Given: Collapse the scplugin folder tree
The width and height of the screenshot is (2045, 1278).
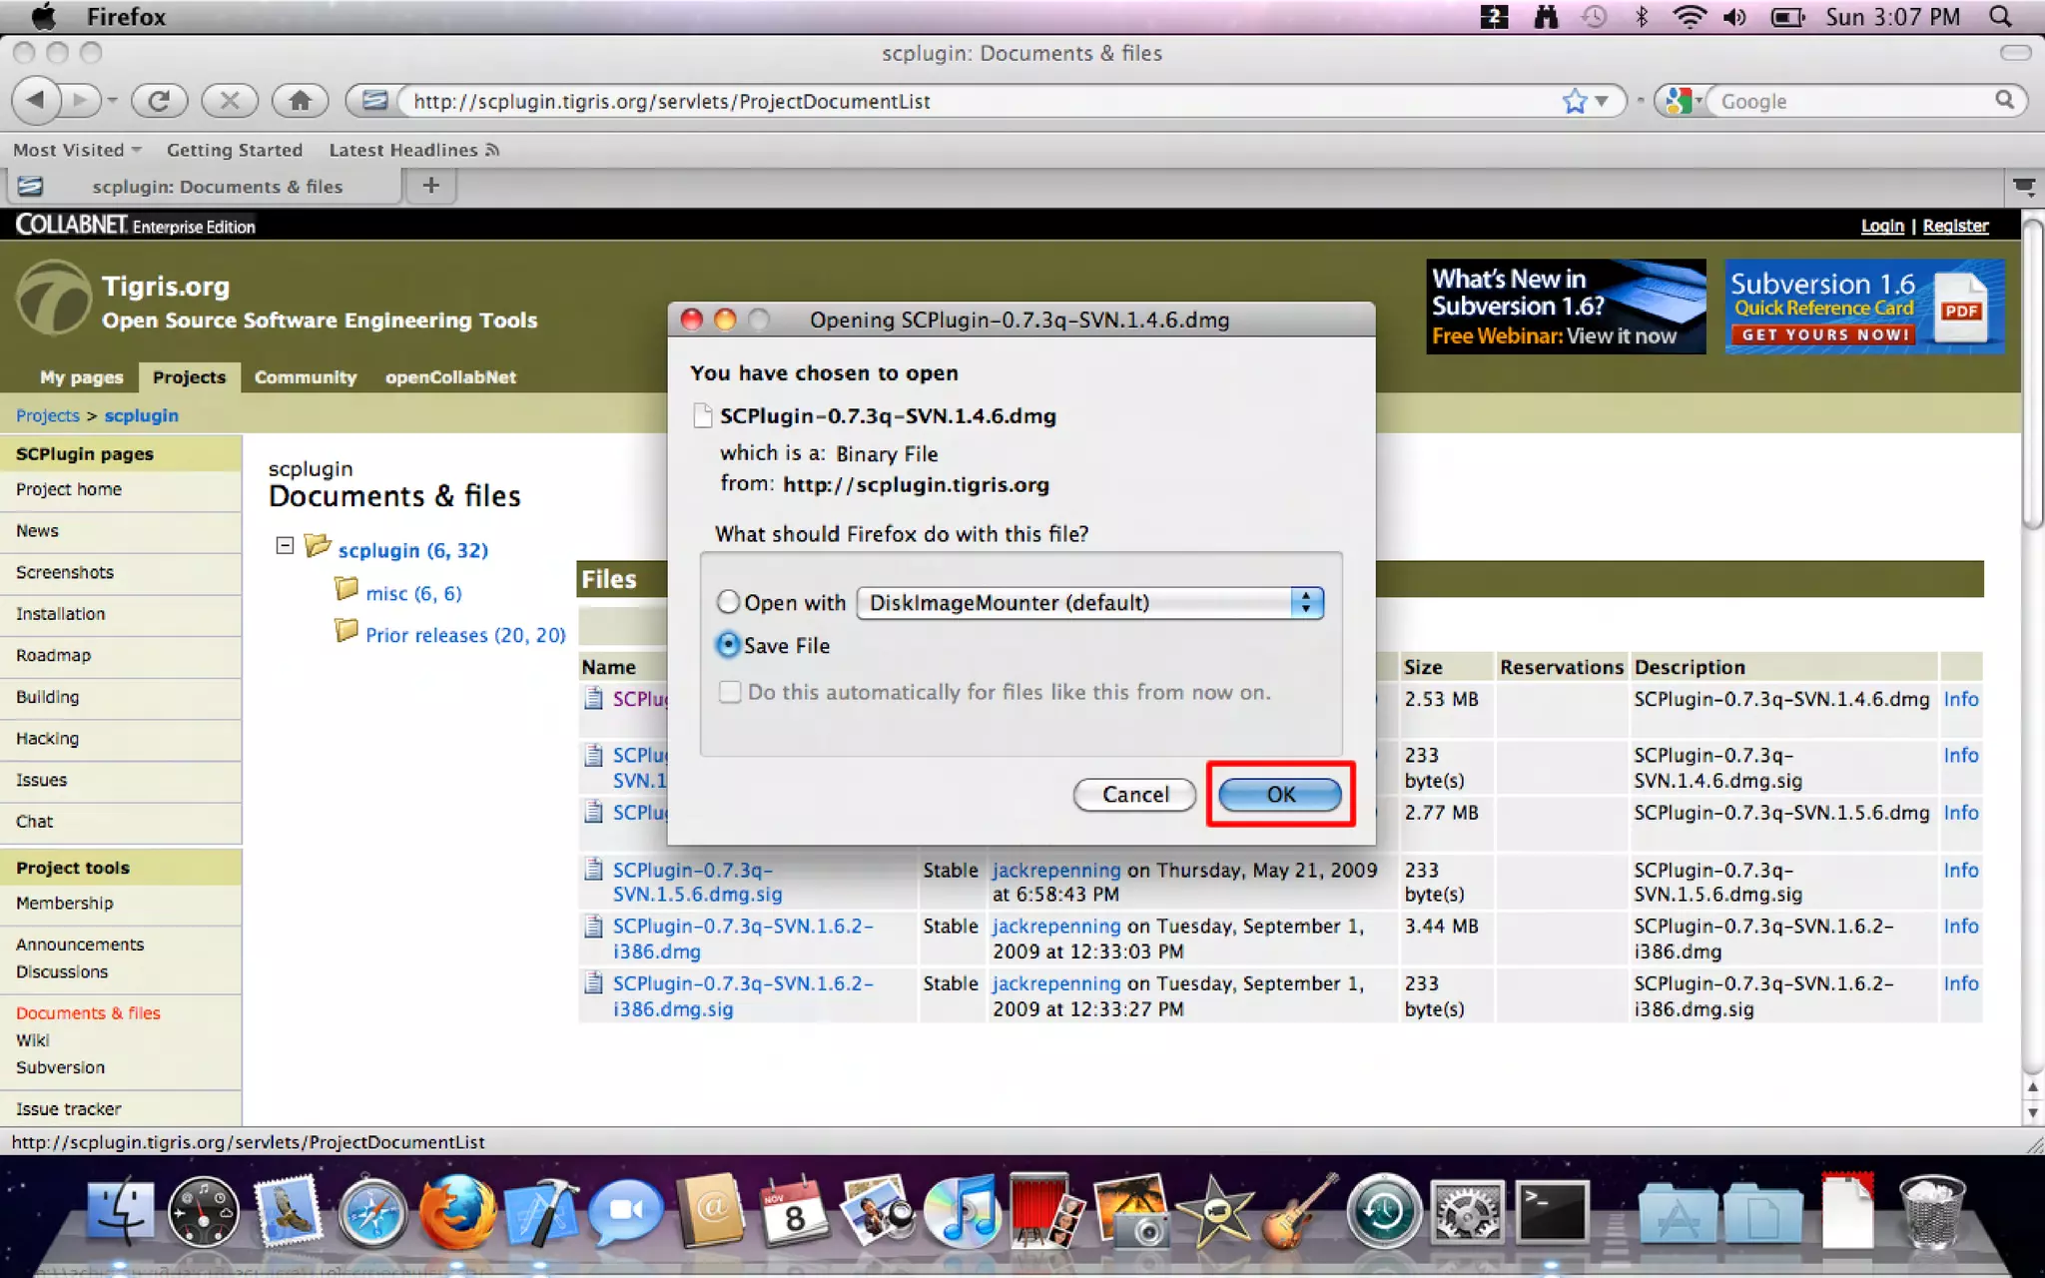Looking at the screenshot, I should coord(285,546).
